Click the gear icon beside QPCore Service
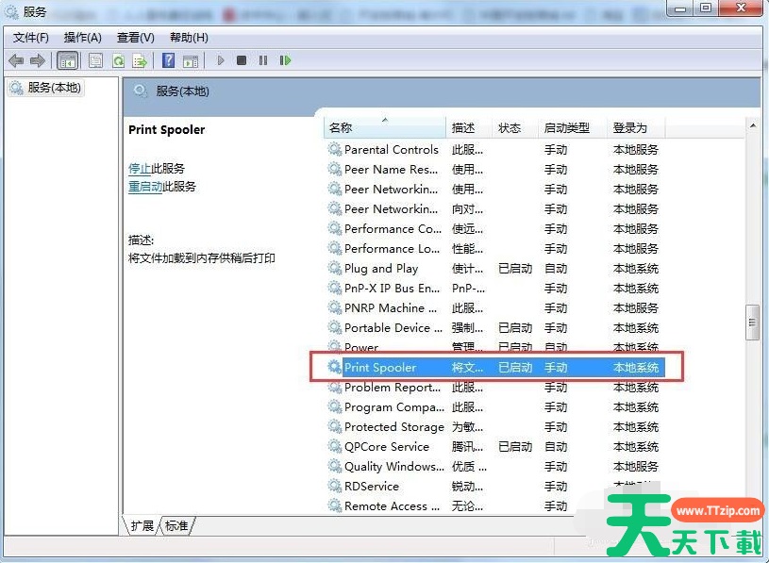The height and width of the screenshot is (563, 769). click(335, 446)
